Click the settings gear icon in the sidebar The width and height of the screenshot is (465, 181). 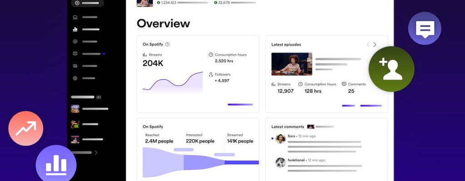[75, 78]
